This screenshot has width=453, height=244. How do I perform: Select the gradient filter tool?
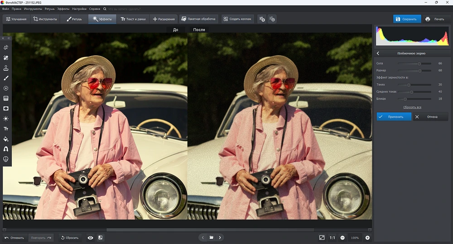point(6,98)
